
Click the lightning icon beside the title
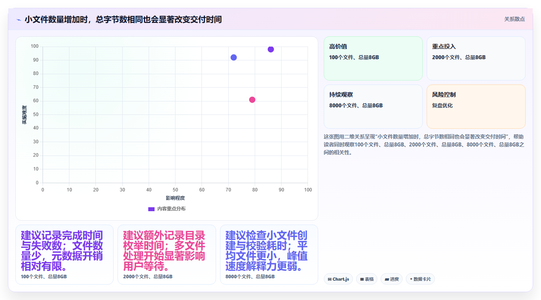19,19
